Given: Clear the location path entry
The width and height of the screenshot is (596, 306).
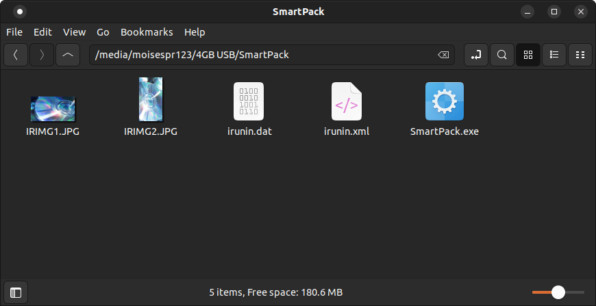Looking at the screenshot, I should coord(443,55).
